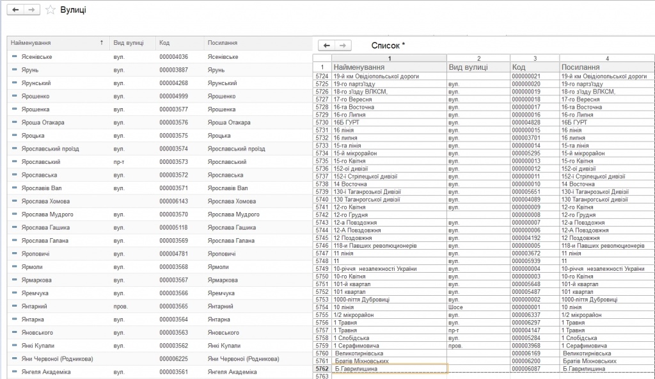Toggle sort arrow in Найменування list header
This screenshot has height=379, width=655.
pyautogui.click(x=102, y=43)
